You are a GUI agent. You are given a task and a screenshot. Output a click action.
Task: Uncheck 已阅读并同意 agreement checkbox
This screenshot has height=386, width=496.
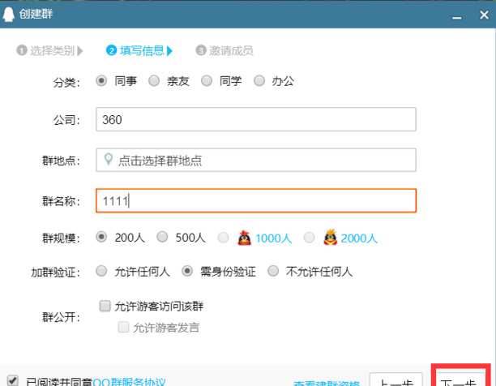[x=13, y=380]
